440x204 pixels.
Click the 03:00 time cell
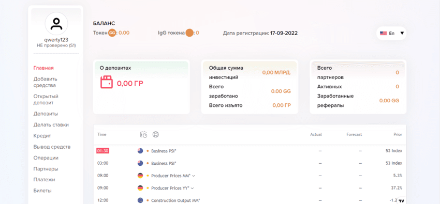pos(102,163)
